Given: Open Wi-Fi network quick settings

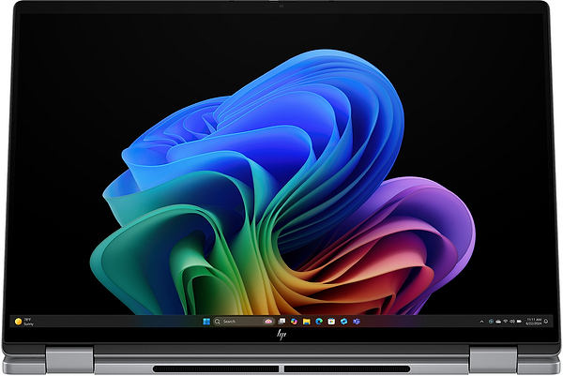Looking at the screenshot, I should 506,322.
